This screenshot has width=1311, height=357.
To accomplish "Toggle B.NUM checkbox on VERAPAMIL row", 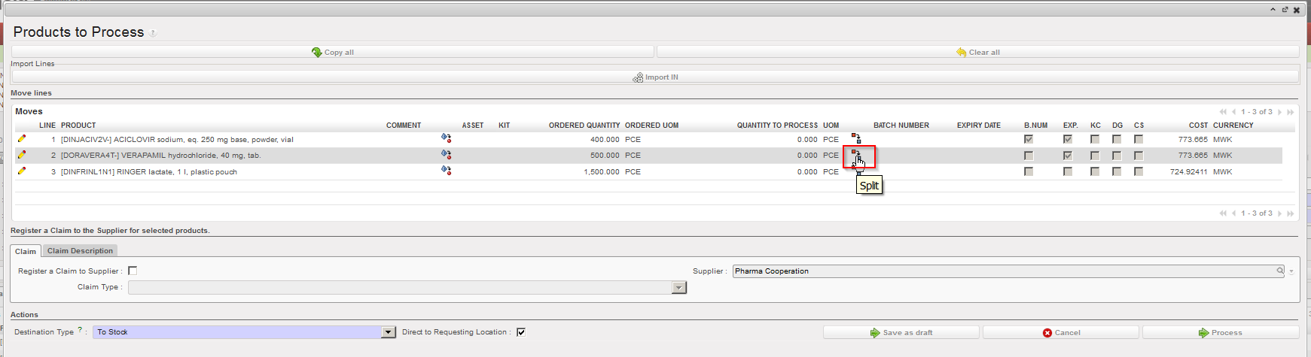I will 1029,156.
